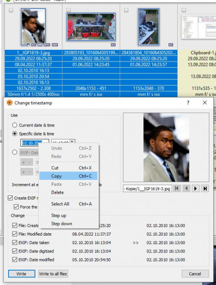Tick the checkbox above the 284361804 thumbnail

tap(126, 10)
